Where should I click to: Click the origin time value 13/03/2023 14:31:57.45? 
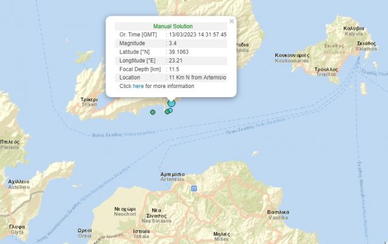[x=198, y=35]
